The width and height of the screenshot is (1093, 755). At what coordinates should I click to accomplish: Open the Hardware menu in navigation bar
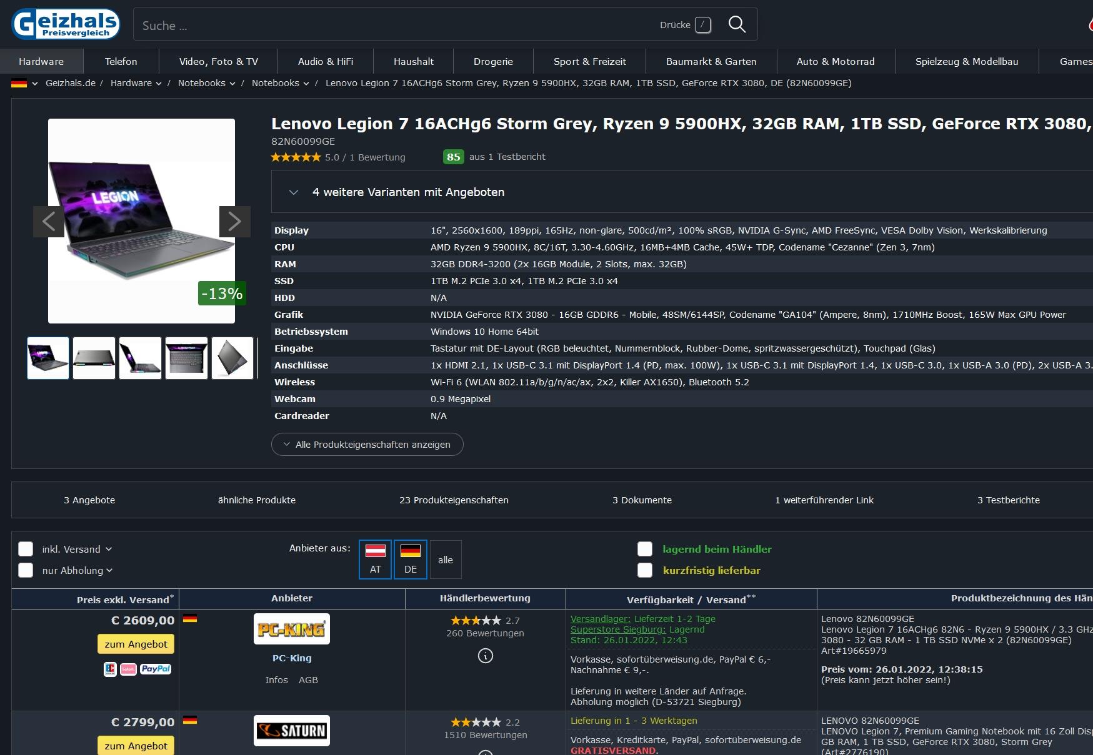[41, 62]
